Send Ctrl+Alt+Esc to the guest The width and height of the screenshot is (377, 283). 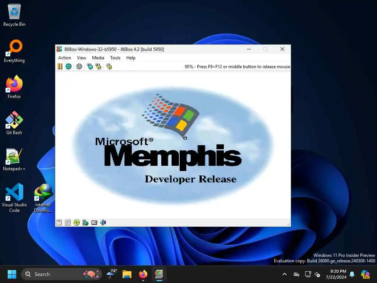point(98,66)
